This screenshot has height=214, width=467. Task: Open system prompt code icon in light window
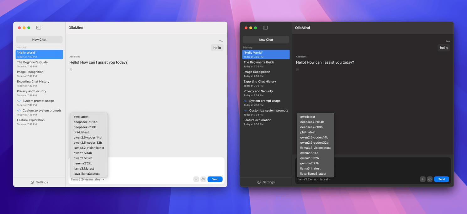click(203, 179)
